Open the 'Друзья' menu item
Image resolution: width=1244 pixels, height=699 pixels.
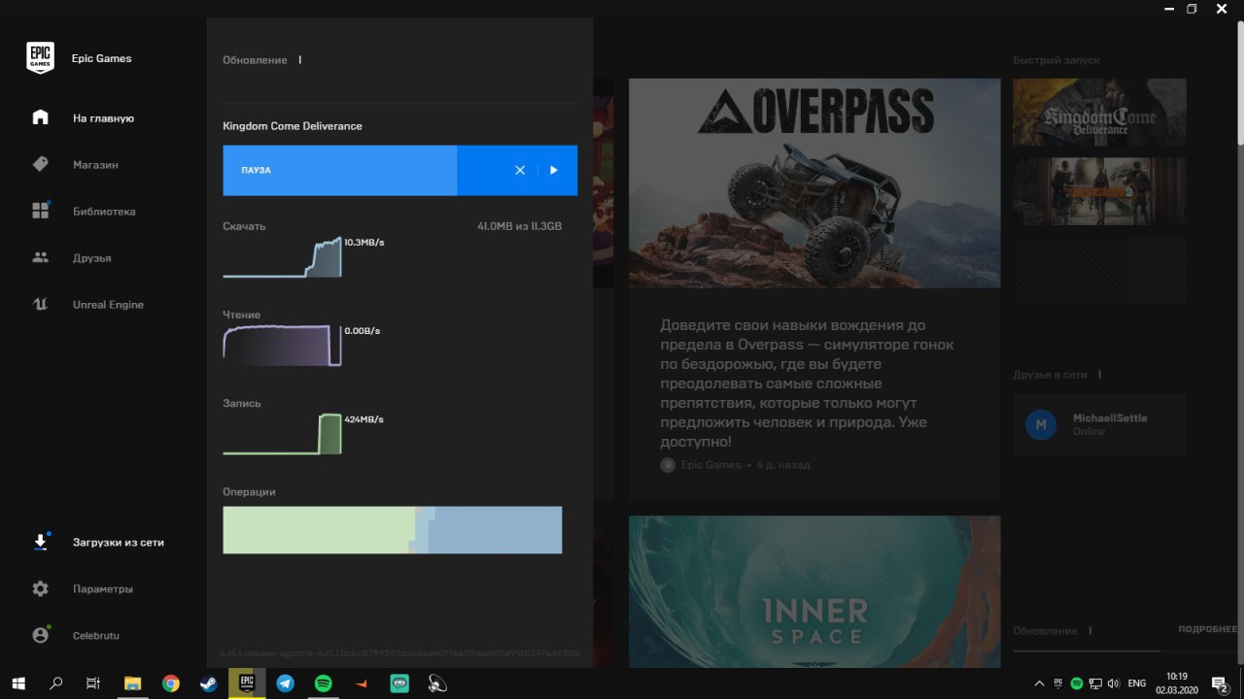(x=92, y=258)
